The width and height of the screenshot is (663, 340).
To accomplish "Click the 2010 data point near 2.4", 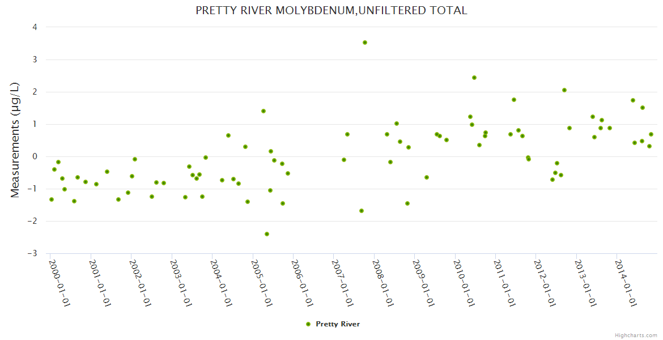I will [x=474, y=78].
